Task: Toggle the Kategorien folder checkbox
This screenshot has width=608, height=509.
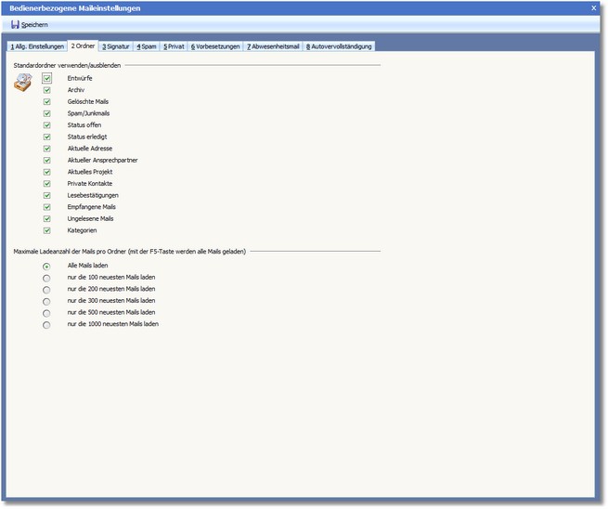Action: tap(46, 230)
